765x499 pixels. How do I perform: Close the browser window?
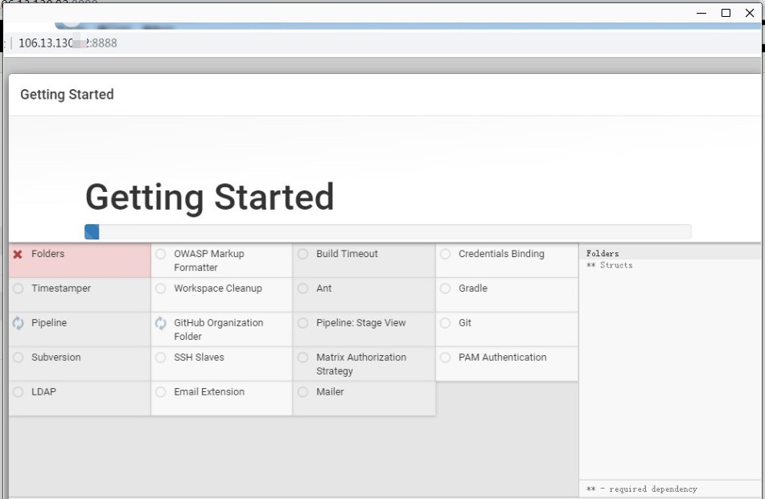(x=750, y=13)
